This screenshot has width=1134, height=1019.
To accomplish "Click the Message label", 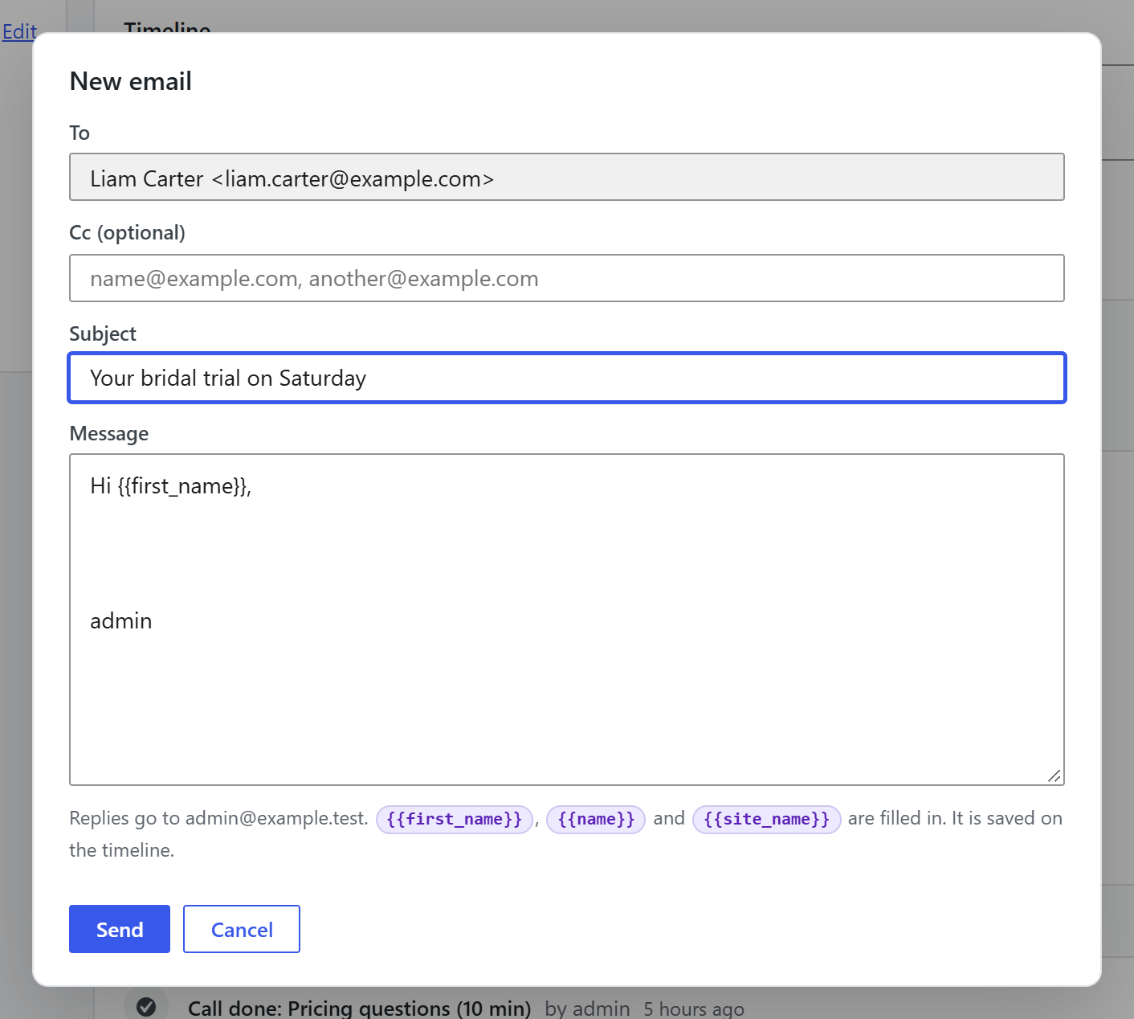I will [x=109, y=433].
